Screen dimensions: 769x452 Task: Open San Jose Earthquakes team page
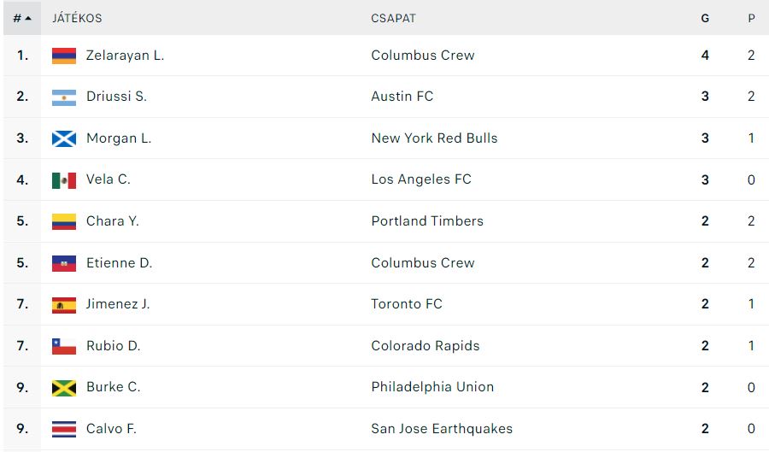pos(442,429)
